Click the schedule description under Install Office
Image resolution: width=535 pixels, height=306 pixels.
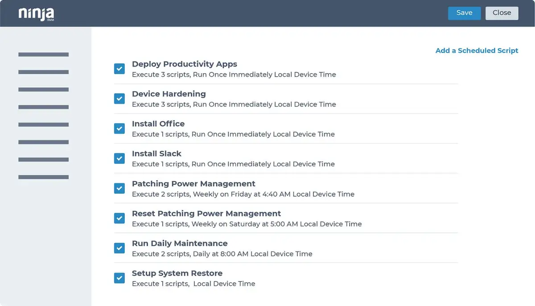point(233,134)
